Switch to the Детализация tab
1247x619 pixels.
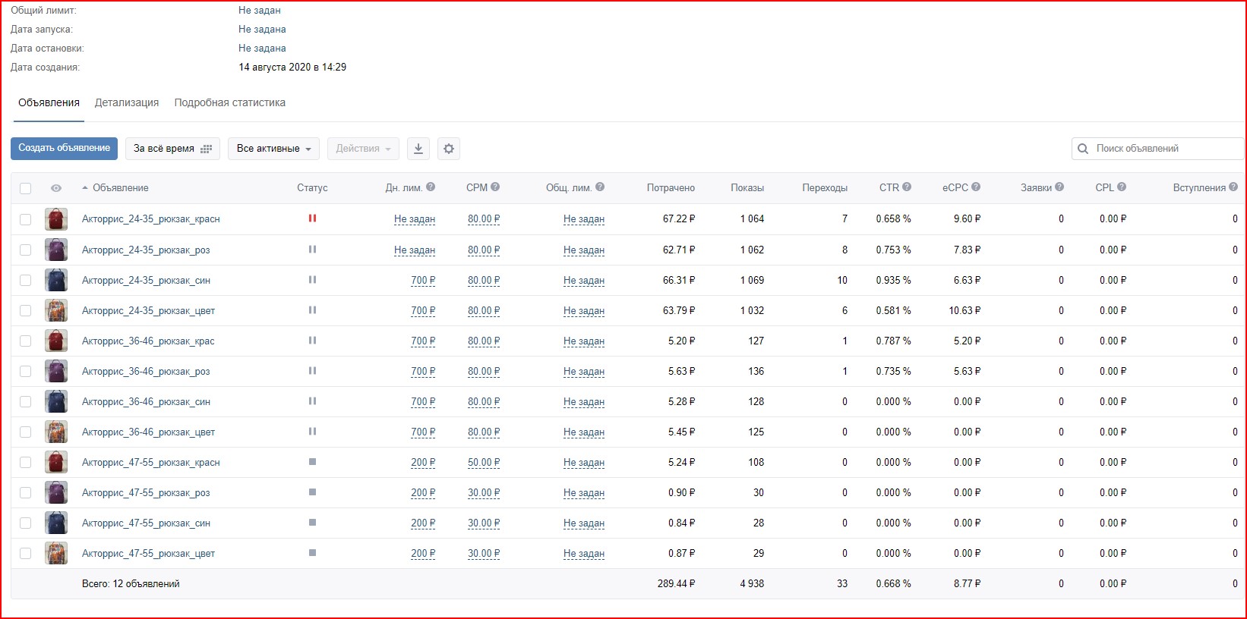coord(127,102)
